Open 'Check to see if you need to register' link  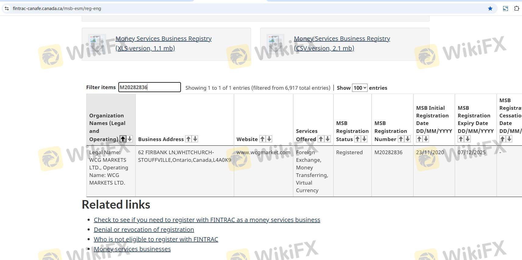coord(207,220)
